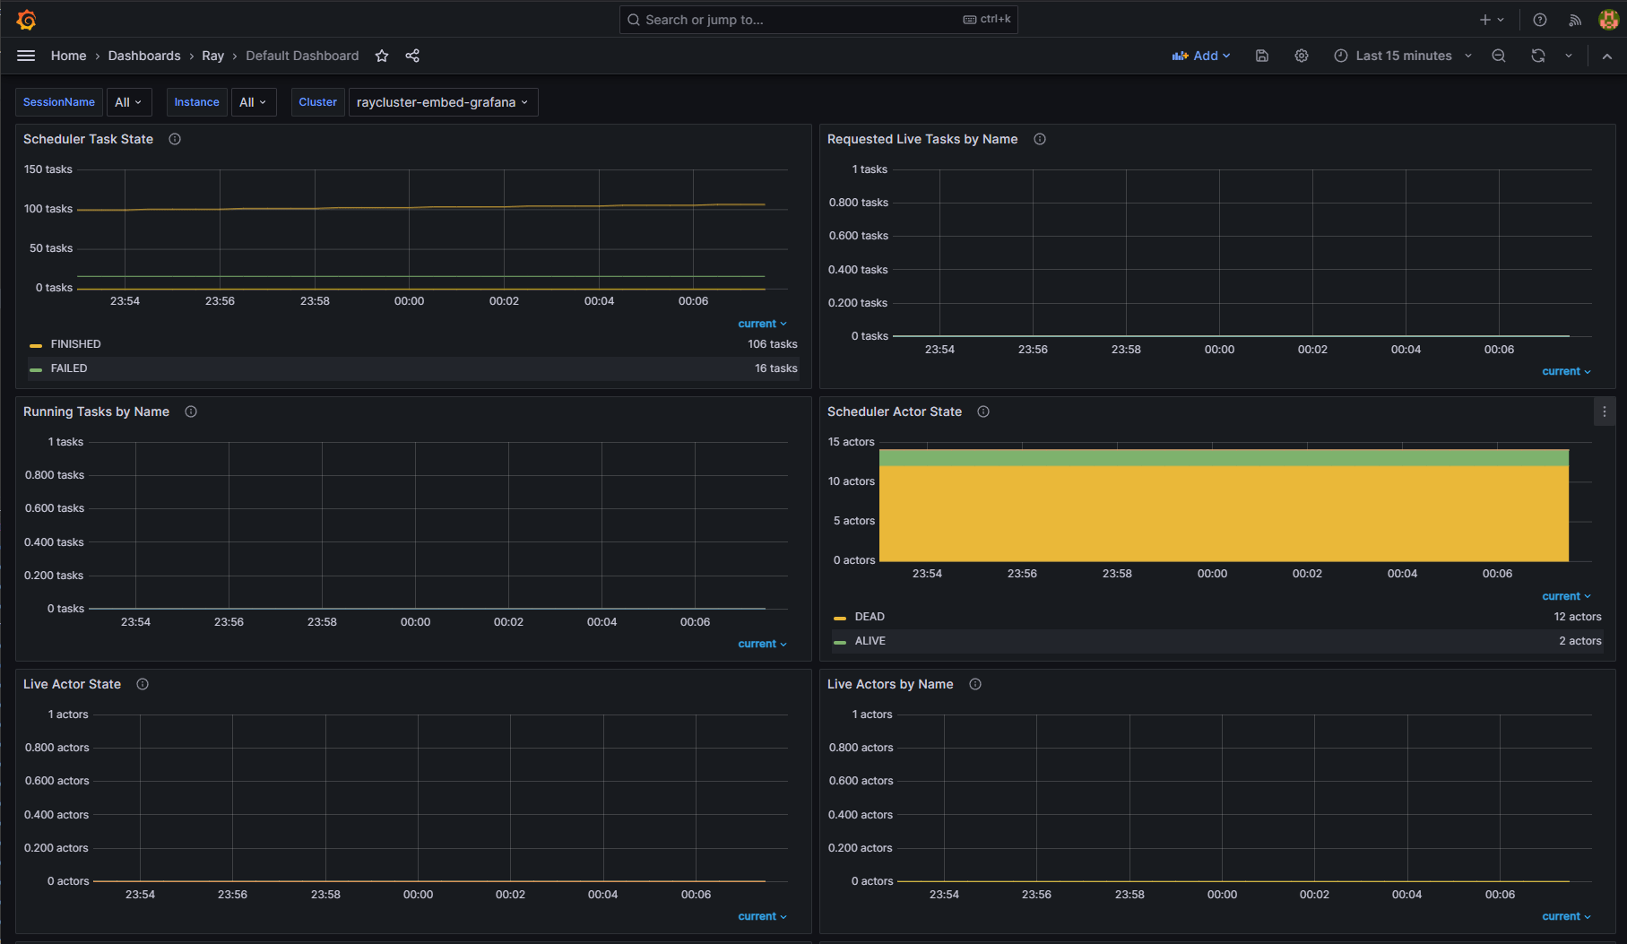This screenshot has height=944, width=1627.
Task: Navigate to Dashboards breadcrumb
Action: [144, 56]
